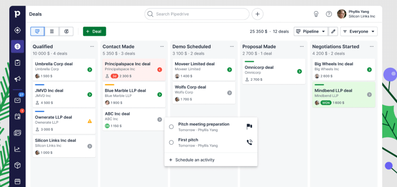Viewport: 397px width, 187px height.
Task: Click Qualified column header title
Action: click(x=43, y=47)
